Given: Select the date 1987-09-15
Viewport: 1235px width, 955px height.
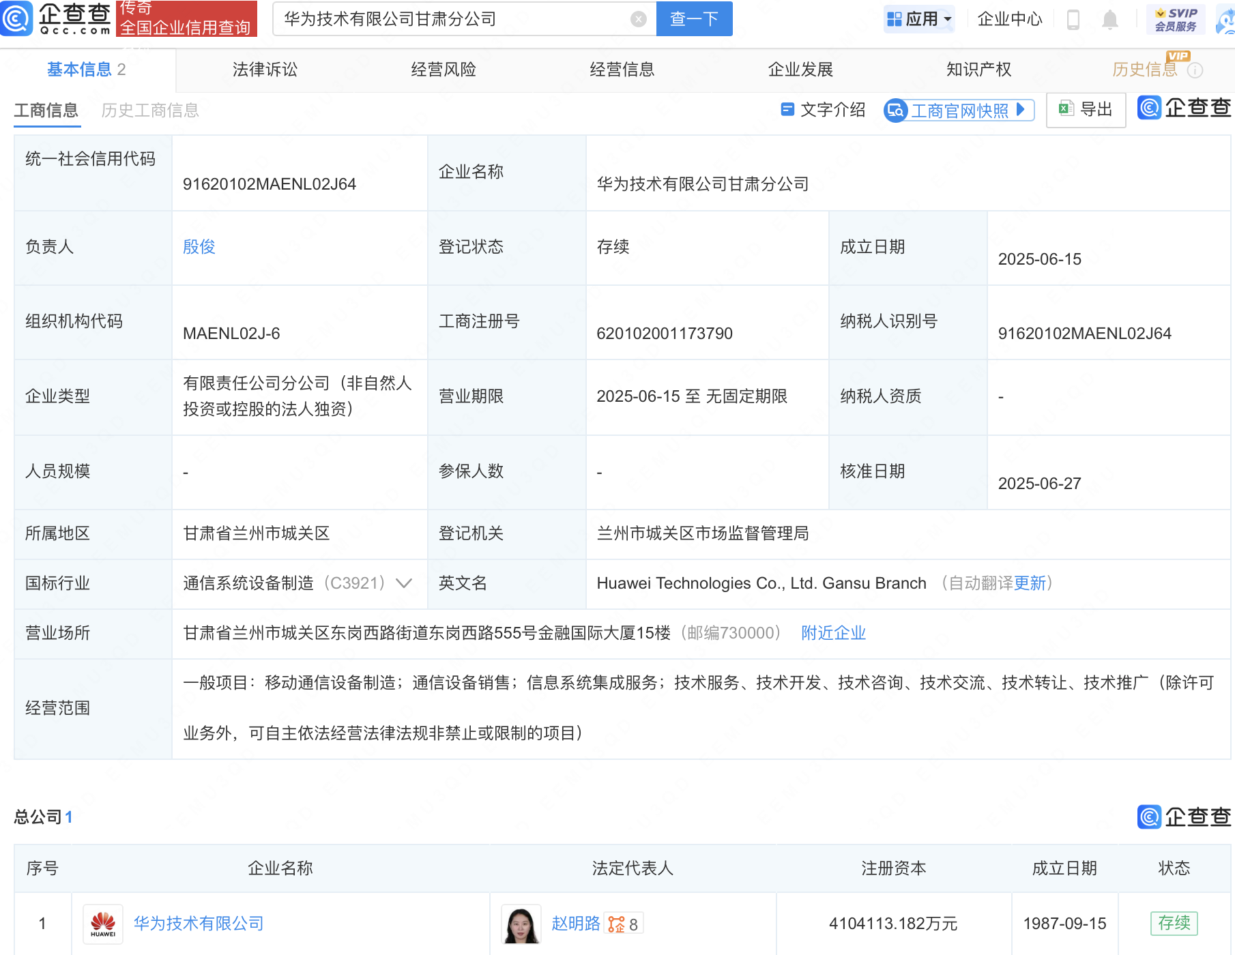Looking at the screenshot, I should 1065,924.
